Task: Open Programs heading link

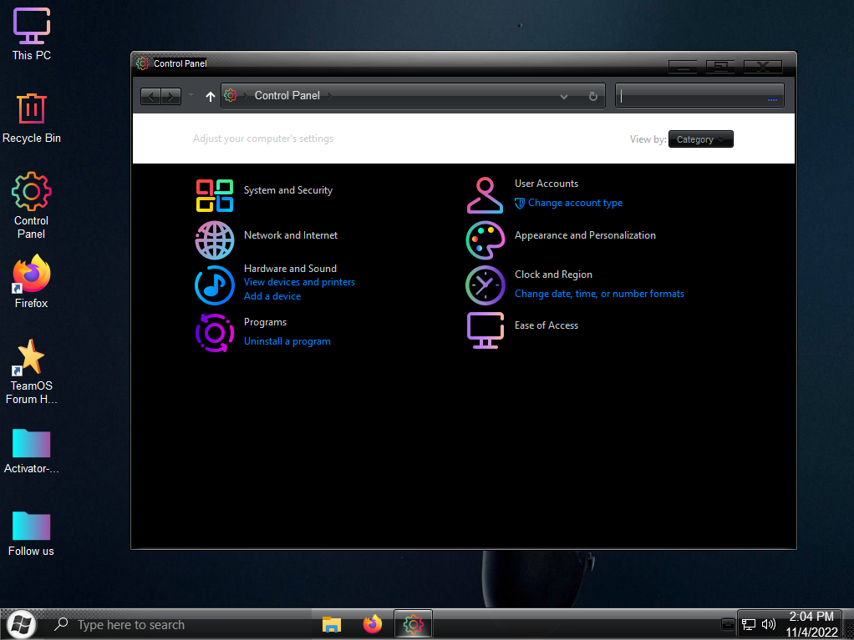Action: click(x=265, y=322)
